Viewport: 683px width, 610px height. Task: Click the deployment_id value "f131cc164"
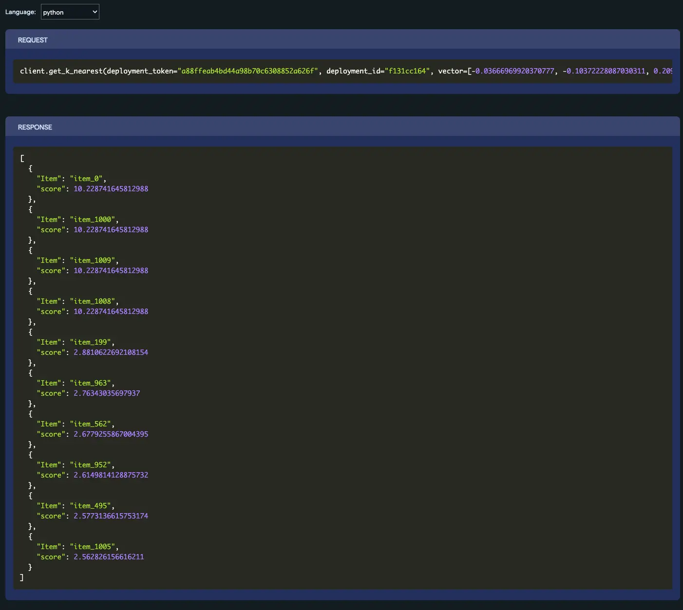pyautogui.click(x=407, y=71)
